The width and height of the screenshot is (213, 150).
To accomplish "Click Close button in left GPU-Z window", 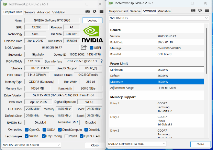I will (x=95, y=145).
